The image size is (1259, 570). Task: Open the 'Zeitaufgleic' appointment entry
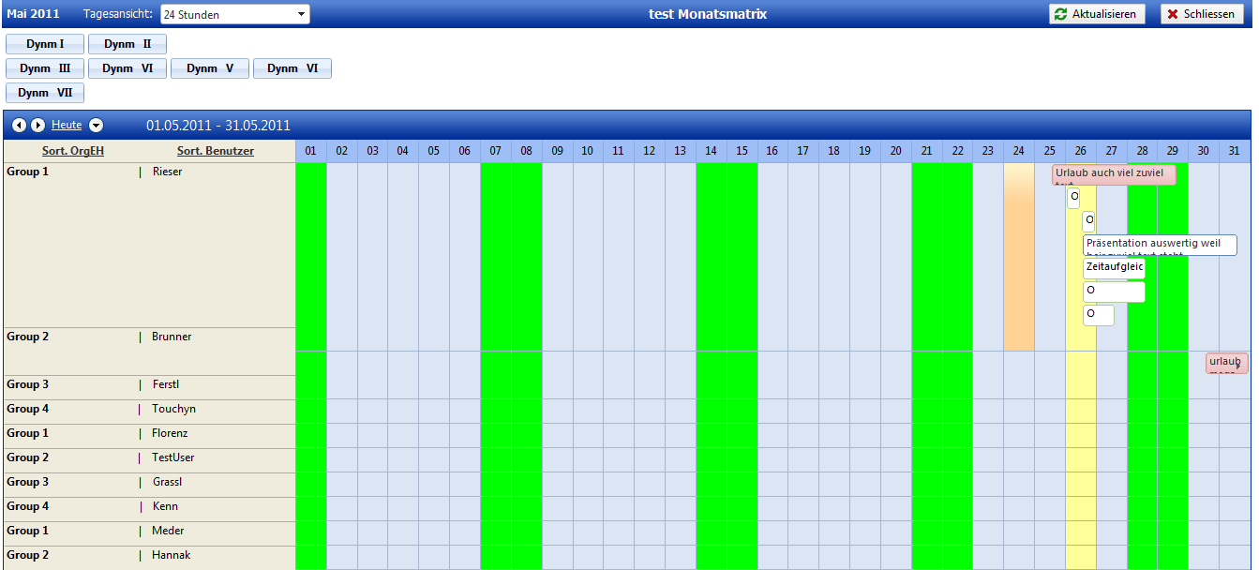pyautogui.click(x=1114, y=268)
